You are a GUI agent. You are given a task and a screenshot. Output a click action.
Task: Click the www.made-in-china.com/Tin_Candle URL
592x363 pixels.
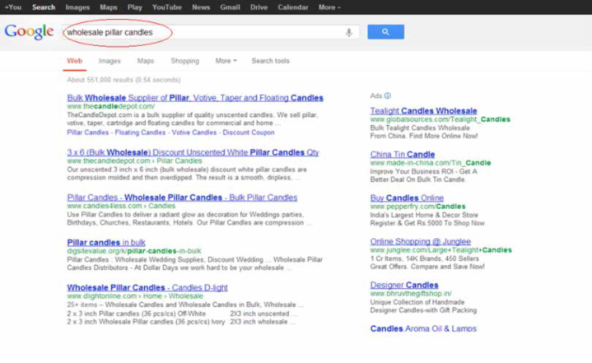[x=431, y=163]
